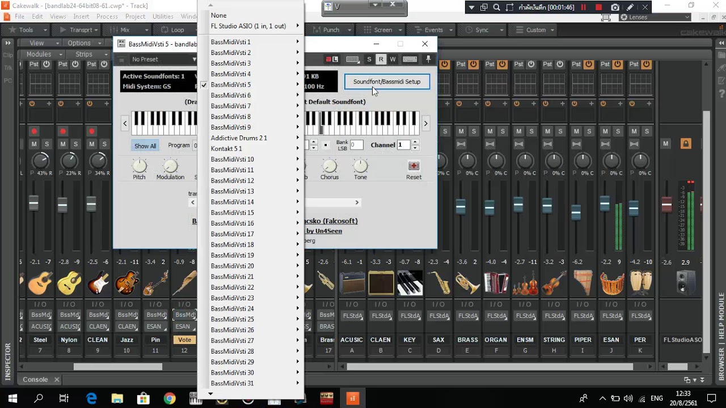This screenshot has width=726, height=408.
Task: Click the FL Studio ASIO speaker icon
Action: 685,283
